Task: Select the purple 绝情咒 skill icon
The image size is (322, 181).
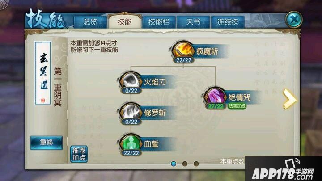Action: (216, 96)
